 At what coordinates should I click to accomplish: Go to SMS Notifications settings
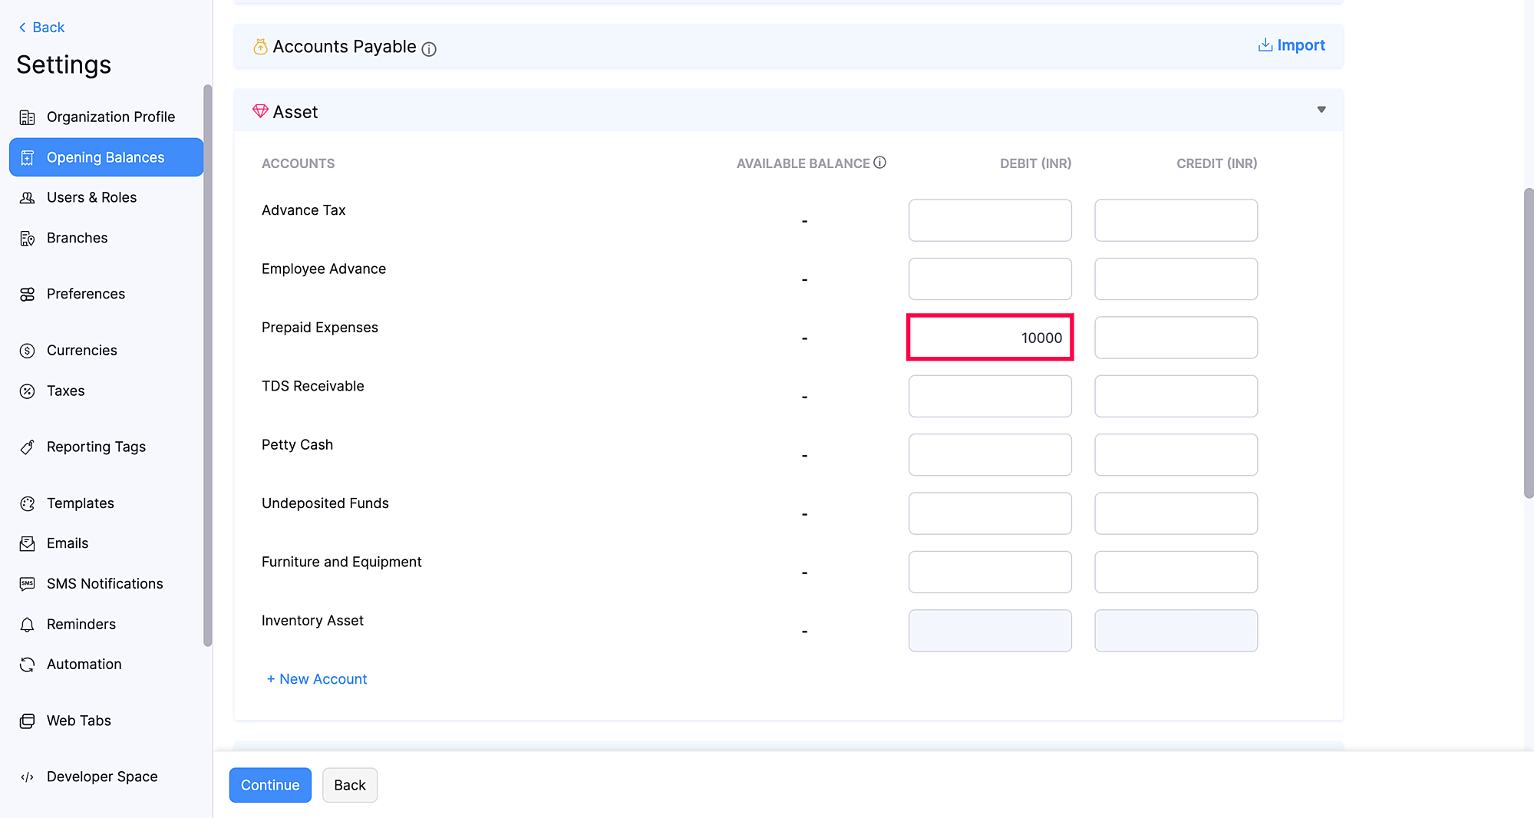pos(104,584)
